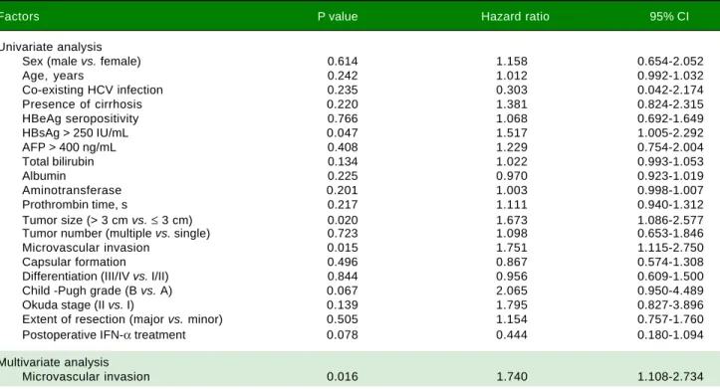Select P value 0.047 for HBsAg
Viewport: 720px width, 389px height.
(x=343, y=132)
